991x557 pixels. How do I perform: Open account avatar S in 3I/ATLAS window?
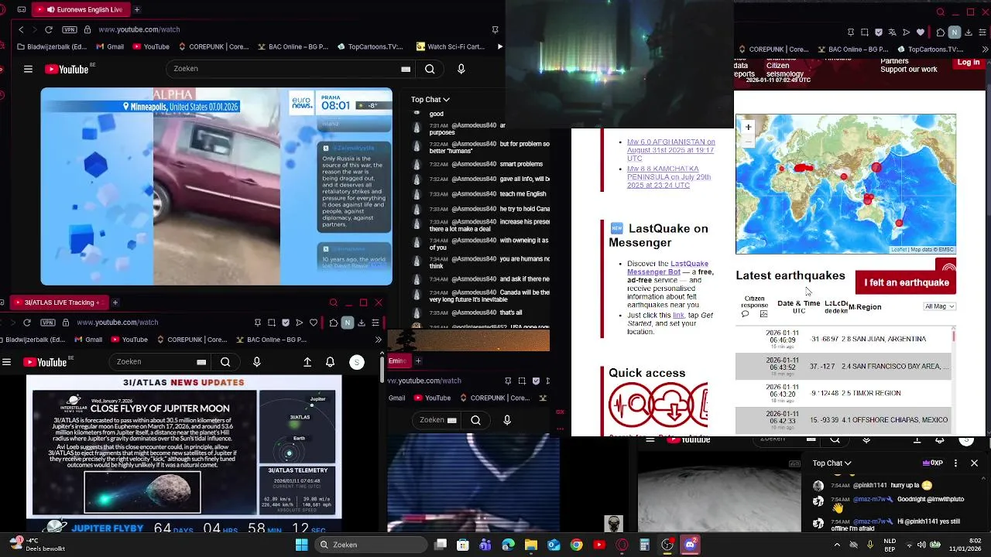357,362
